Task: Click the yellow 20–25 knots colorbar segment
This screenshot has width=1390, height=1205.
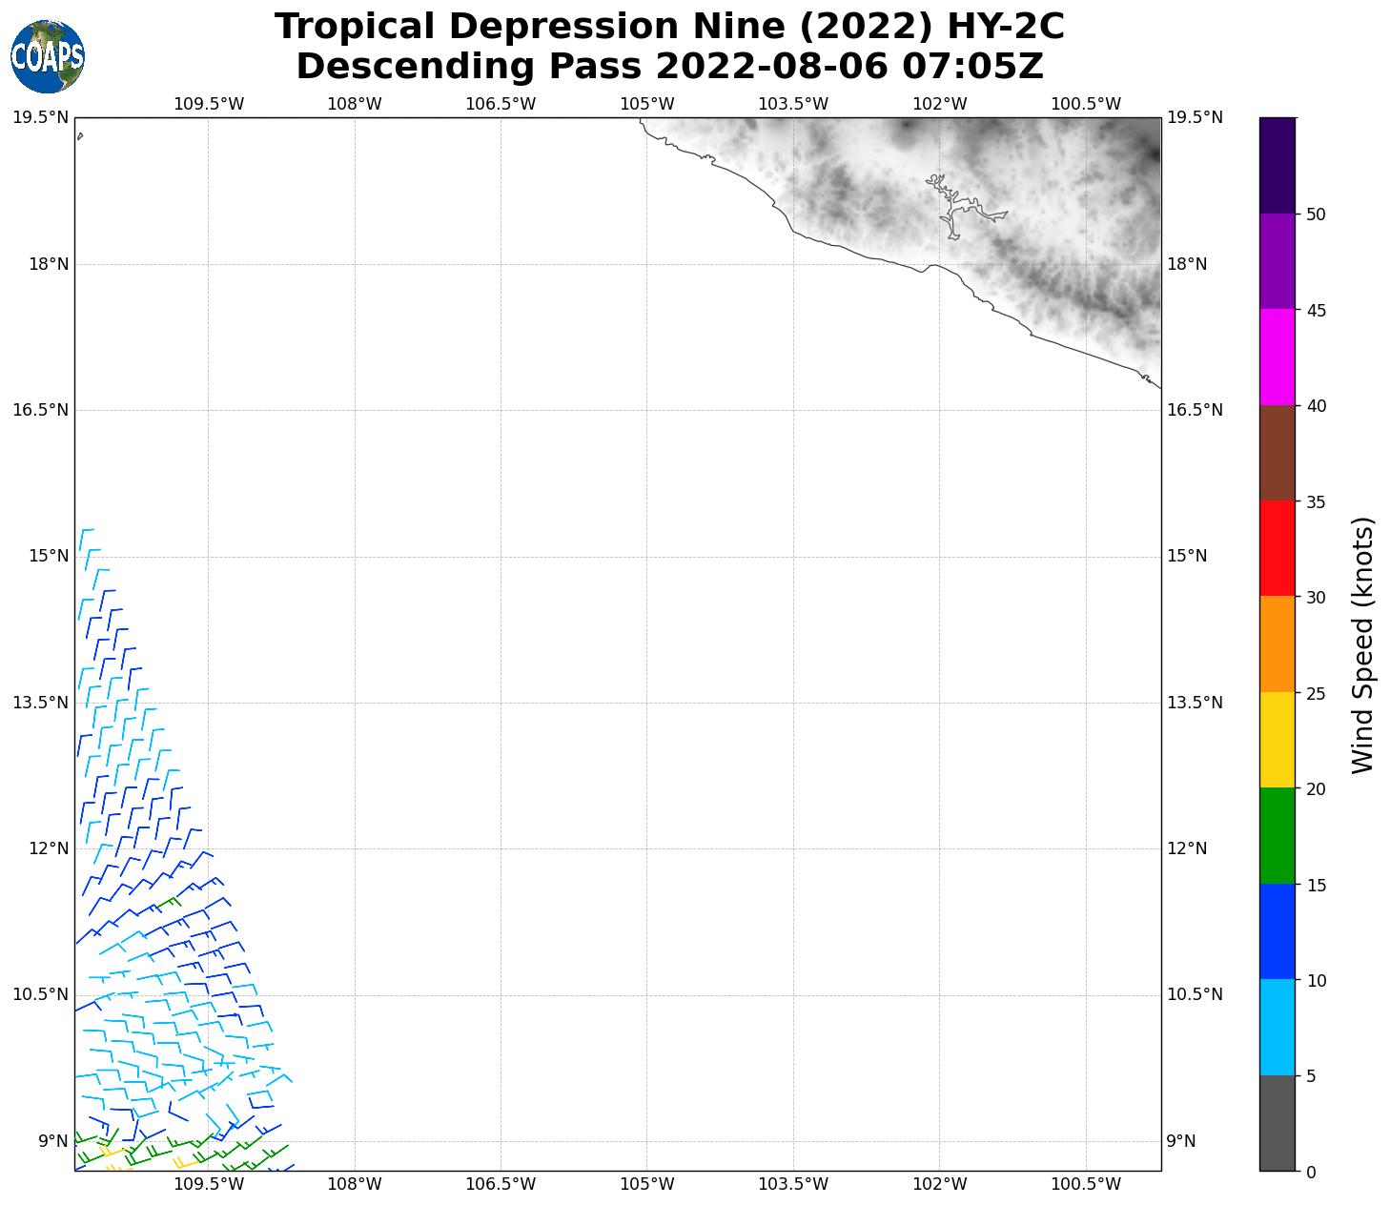Action: pyautogui.click(x=1277, y=740)
